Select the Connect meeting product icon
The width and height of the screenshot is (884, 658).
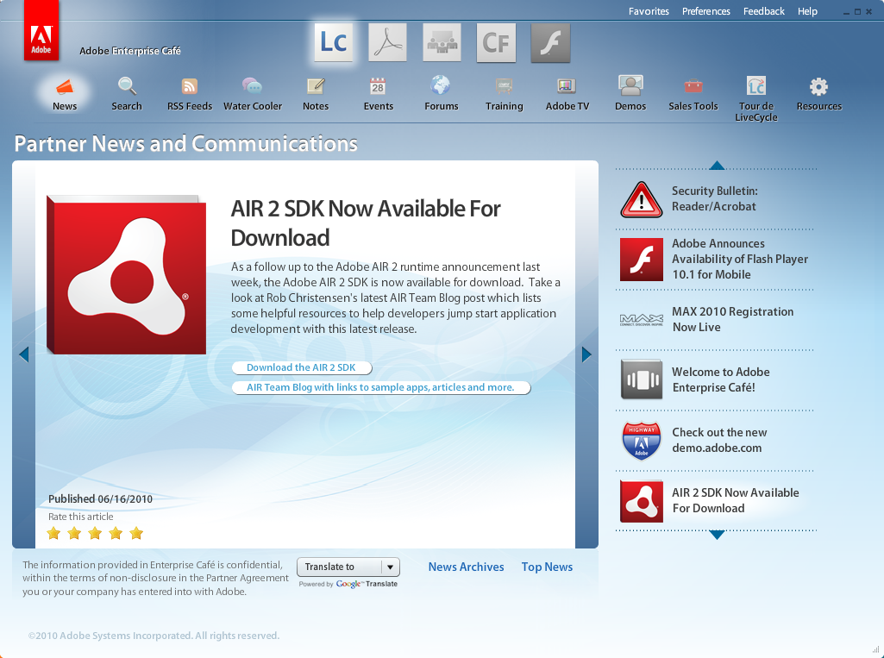(442, 42)
